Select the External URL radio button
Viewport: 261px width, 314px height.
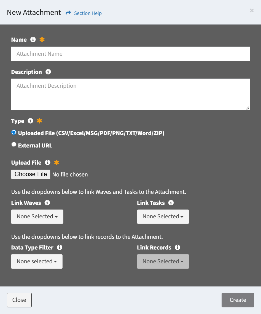point(14,144)
